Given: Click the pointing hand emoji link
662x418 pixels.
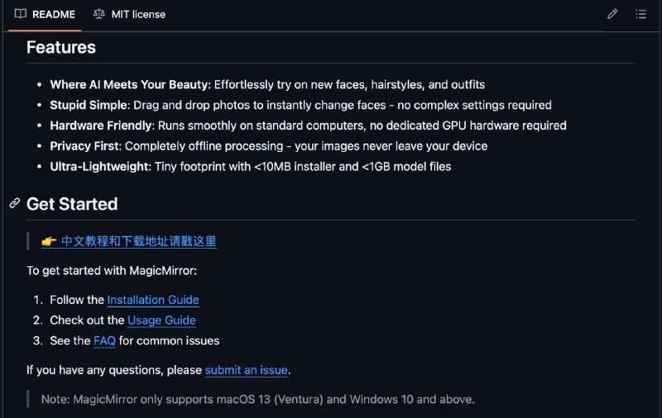Looking at the screenshot, I should point(49,241).
